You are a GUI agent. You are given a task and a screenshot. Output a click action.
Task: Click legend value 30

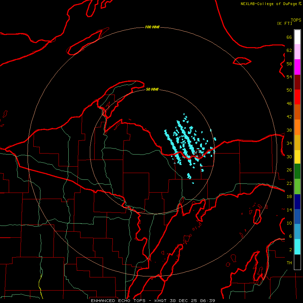289,157
